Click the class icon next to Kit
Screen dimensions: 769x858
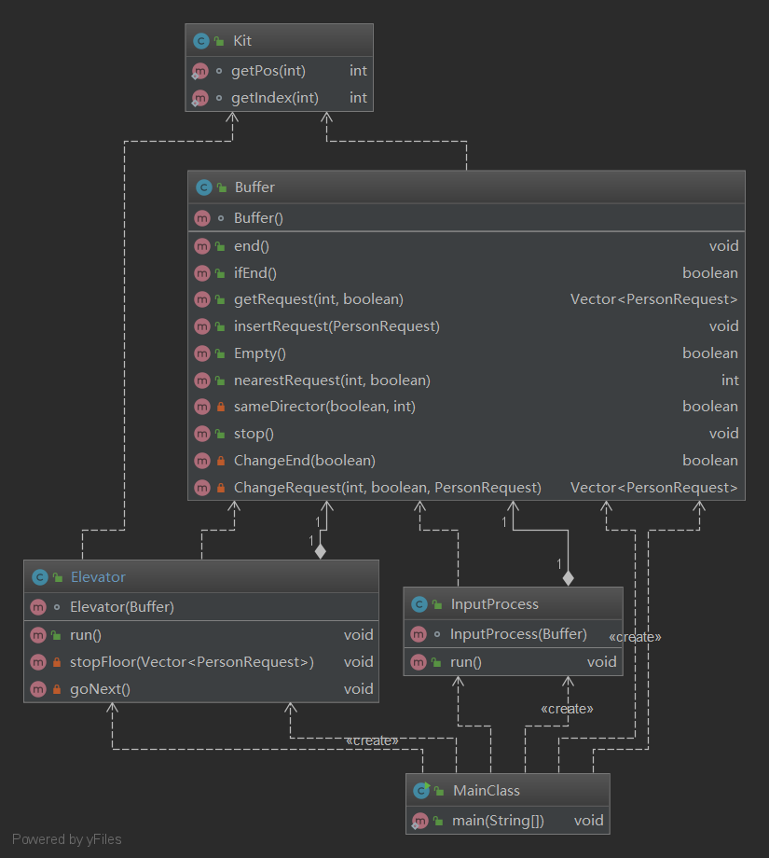[201, 40]
